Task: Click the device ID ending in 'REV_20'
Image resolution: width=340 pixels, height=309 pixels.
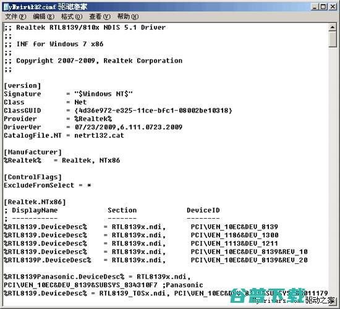Action: click(x=249, y=260)
